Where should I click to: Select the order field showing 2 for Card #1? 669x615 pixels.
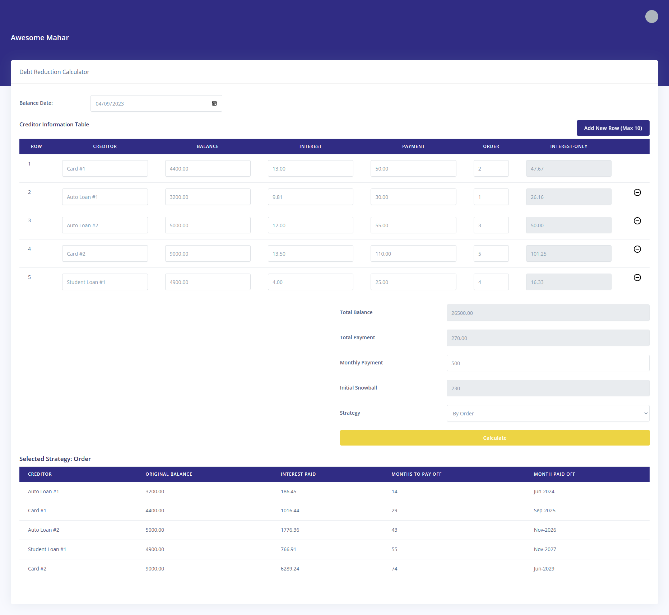491,168
